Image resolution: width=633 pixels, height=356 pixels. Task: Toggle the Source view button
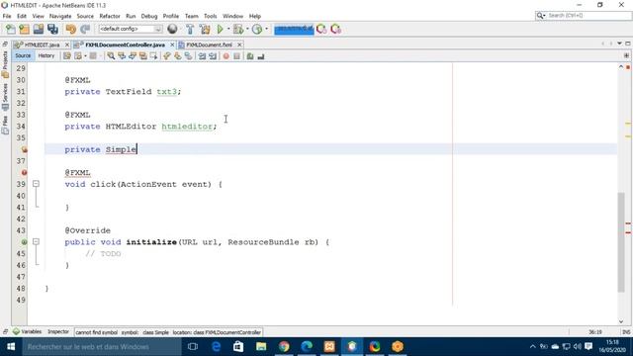pos(23,56)
